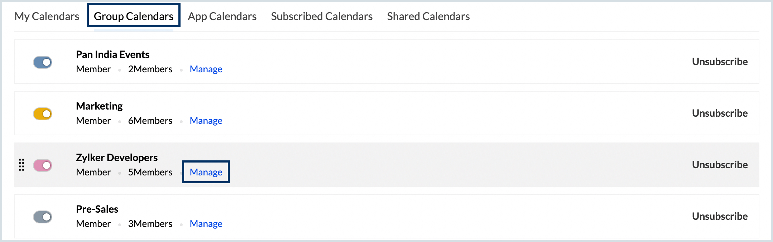Switch to the App Calendars tab
The width and height of the screenshot is (773, 242).
(222, 16)
